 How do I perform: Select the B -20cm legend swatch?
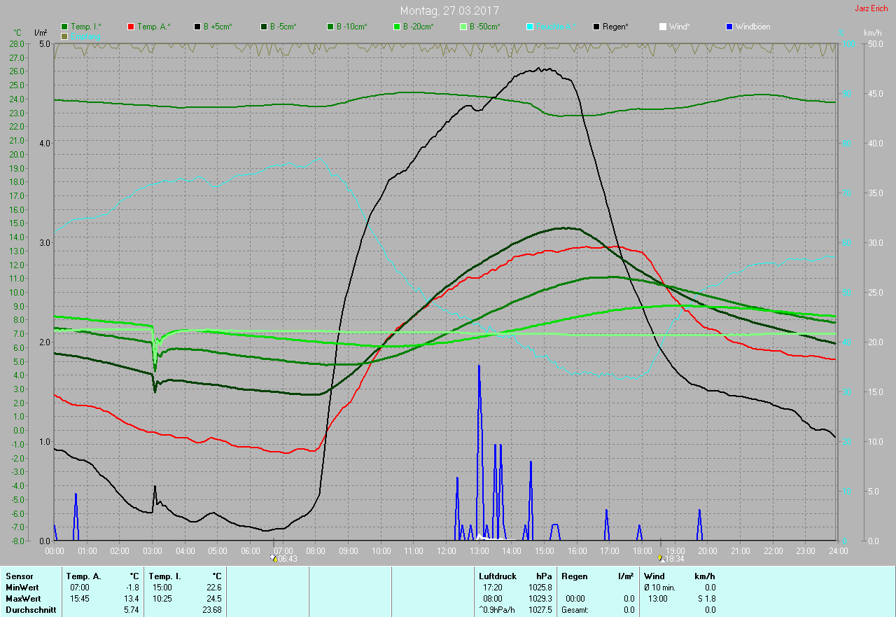click(x=396, y=27)
